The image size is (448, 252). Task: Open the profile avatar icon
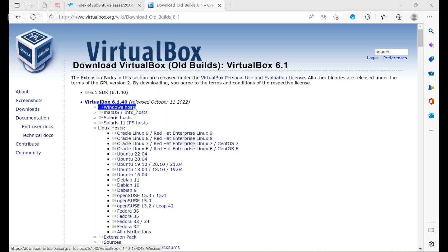(x=414, y=17)
